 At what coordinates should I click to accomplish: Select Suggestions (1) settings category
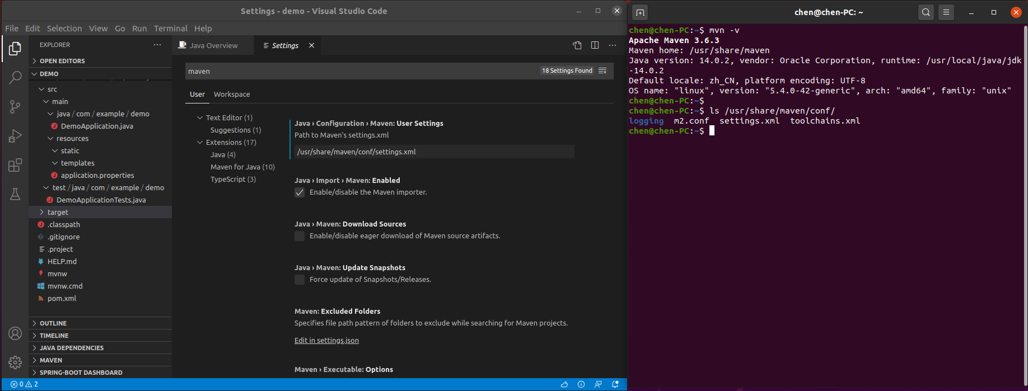[x=236, y=130]
